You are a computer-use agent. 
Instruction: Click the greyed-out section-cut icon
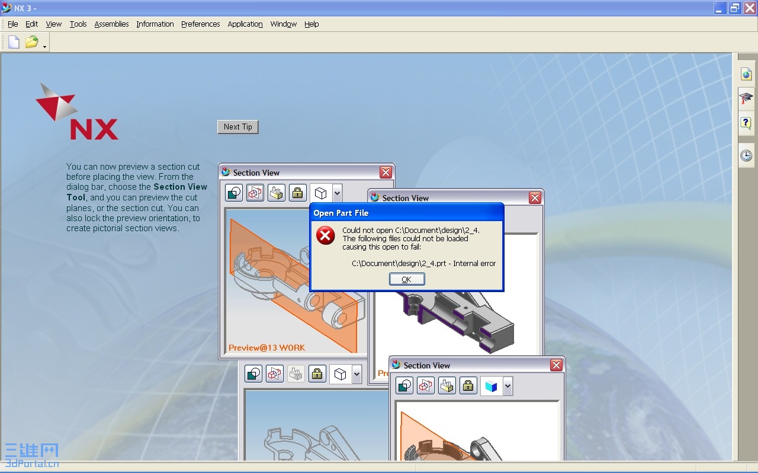point(296,374)
